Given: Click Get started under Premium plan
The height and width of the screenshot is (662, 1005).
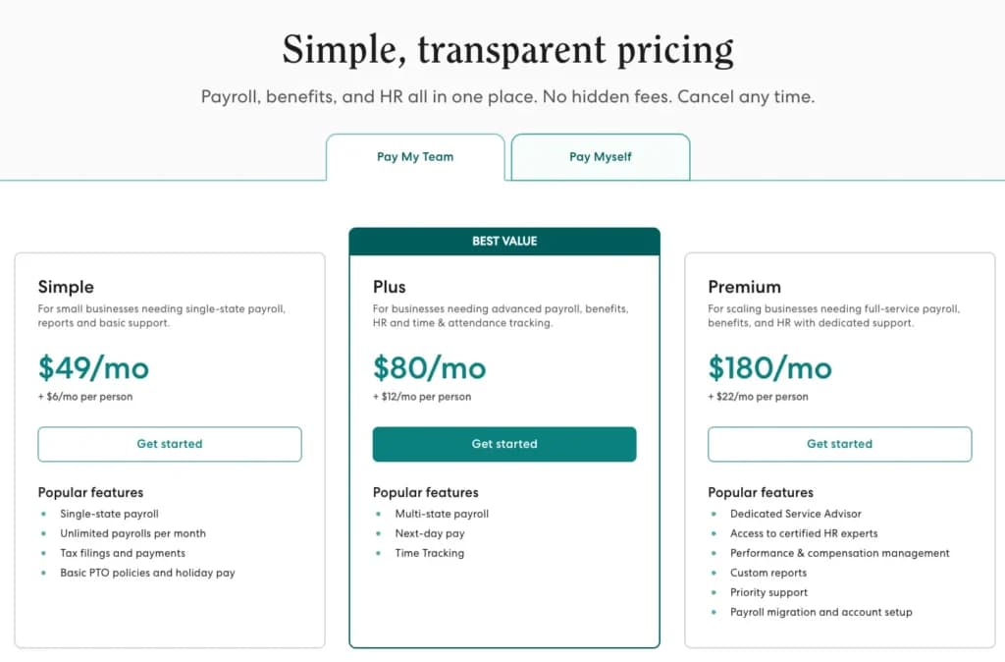Looking at the screenshot, I should [840, 444].
